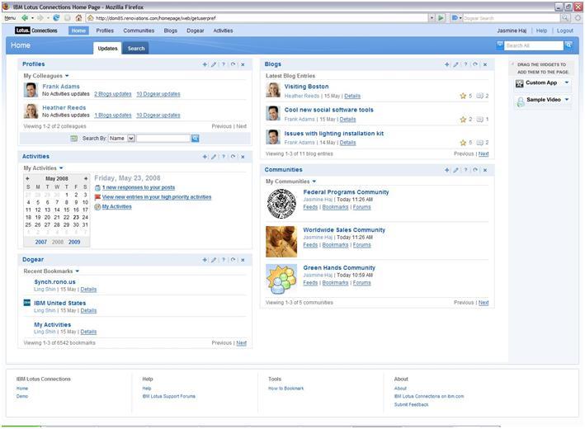Click Custom App widget icon

coord(520,83)
